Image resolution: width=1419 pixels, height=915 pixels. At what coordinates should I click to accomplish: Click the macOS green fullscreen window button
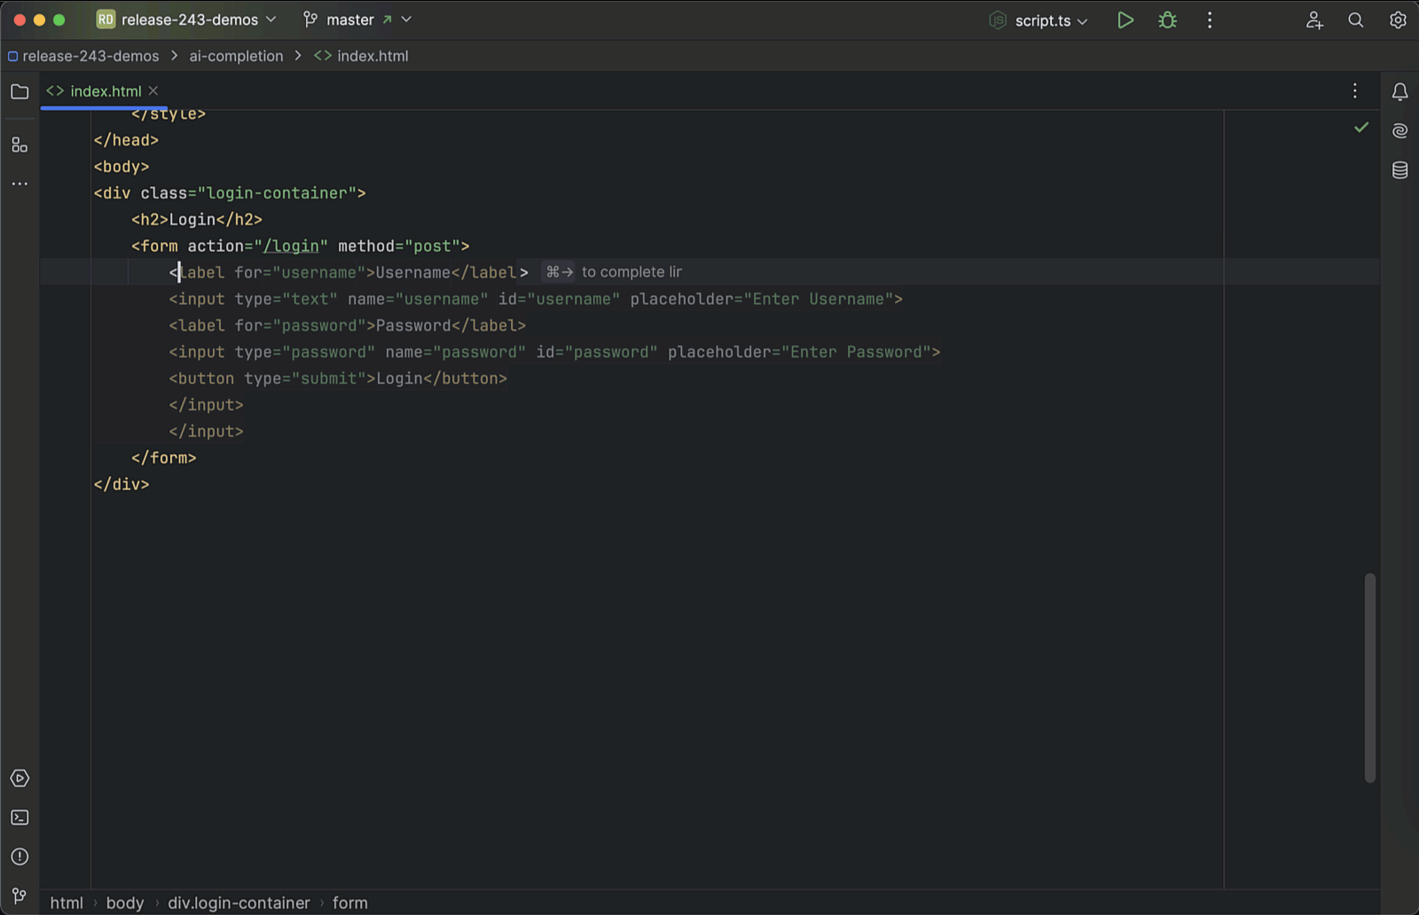[x=59, y=20]
